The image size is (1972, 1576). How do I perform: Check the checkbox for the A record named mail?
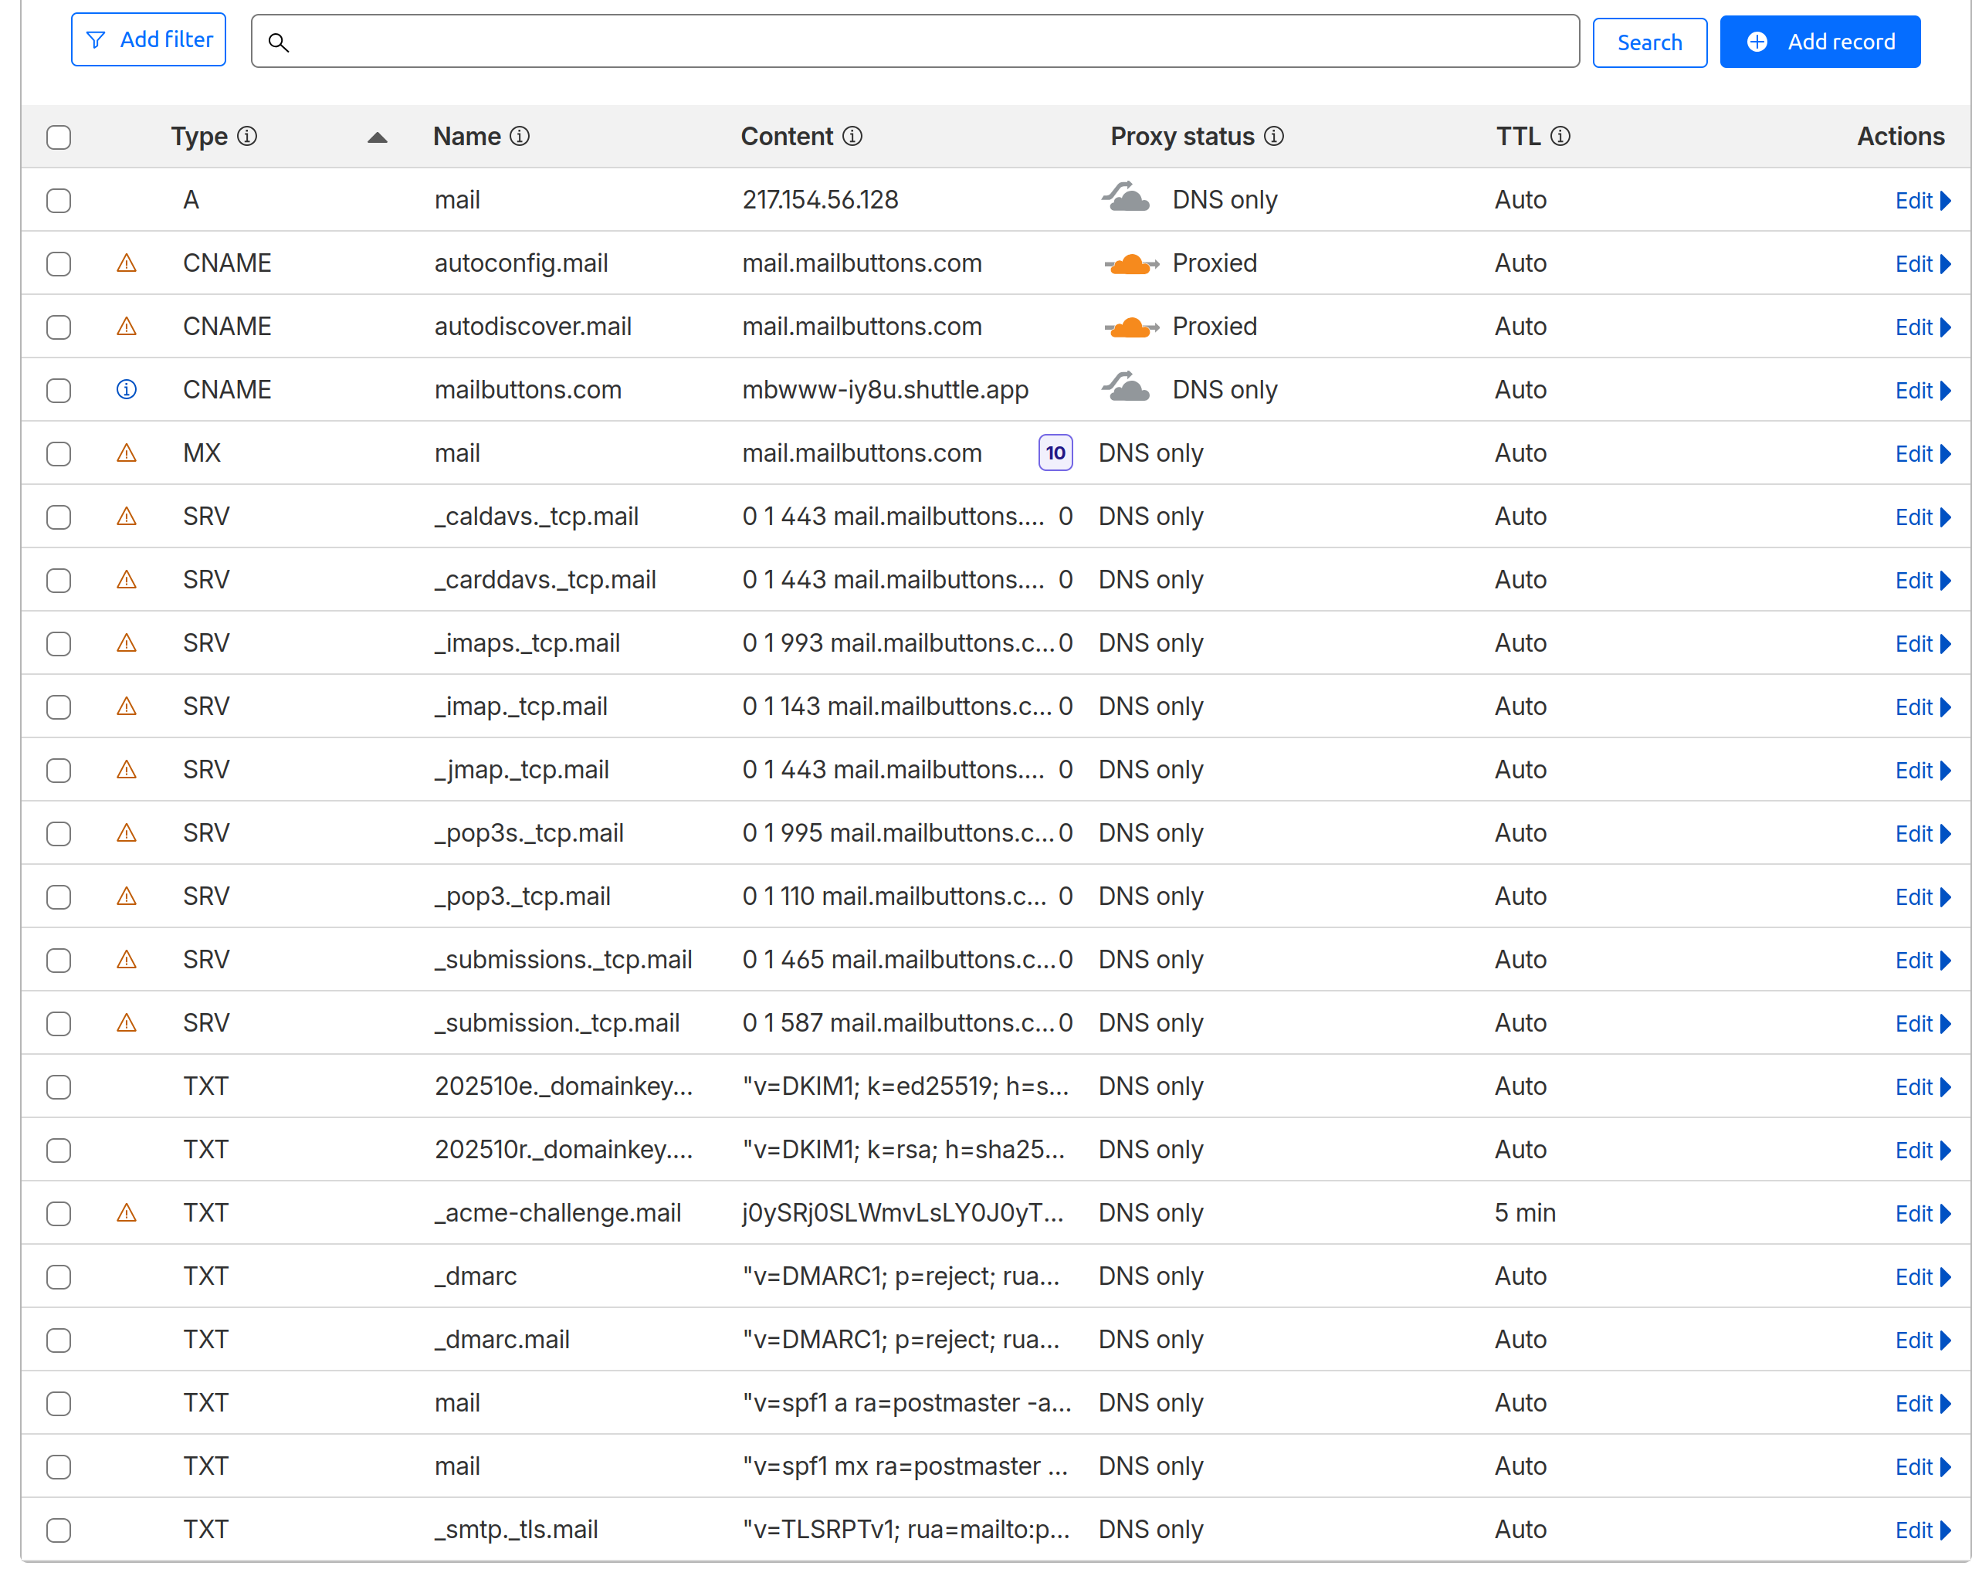[59, 200]
